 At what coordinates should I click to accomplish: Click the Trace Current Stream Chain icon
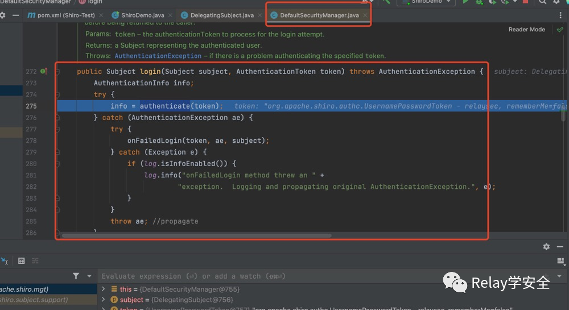click(35, 261)
